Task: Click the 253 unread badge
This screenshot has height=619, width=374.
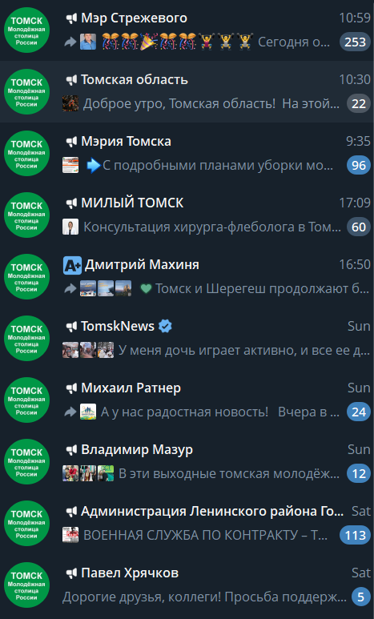Action: (355, 42)
